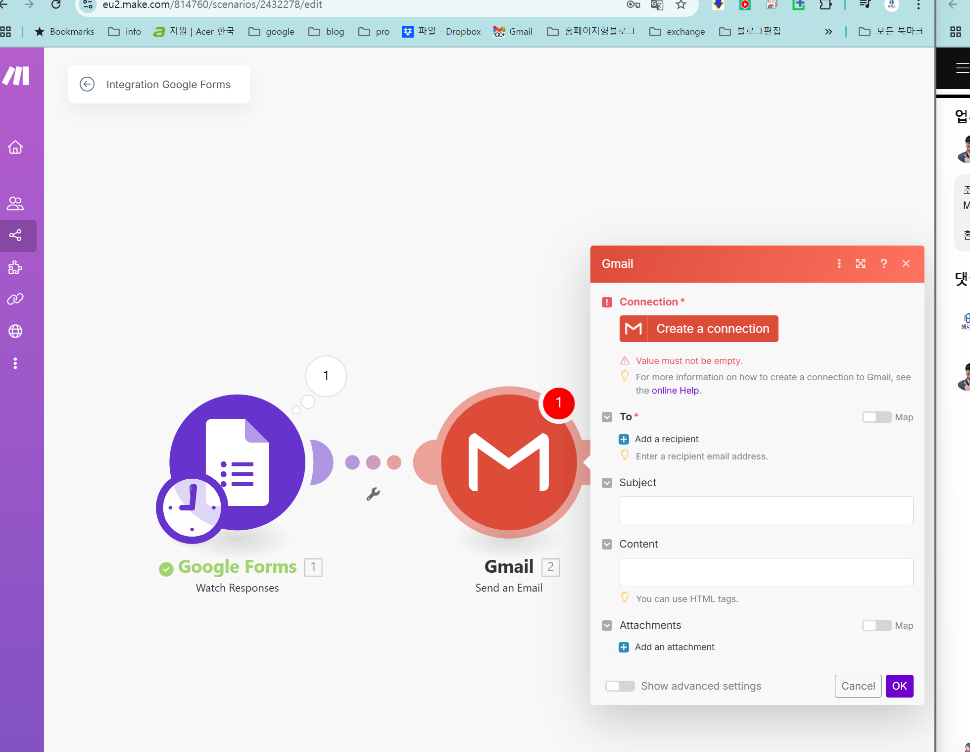Enable Show advanced settings toggle
The image size is (970, 752).
tap(620, 686)
